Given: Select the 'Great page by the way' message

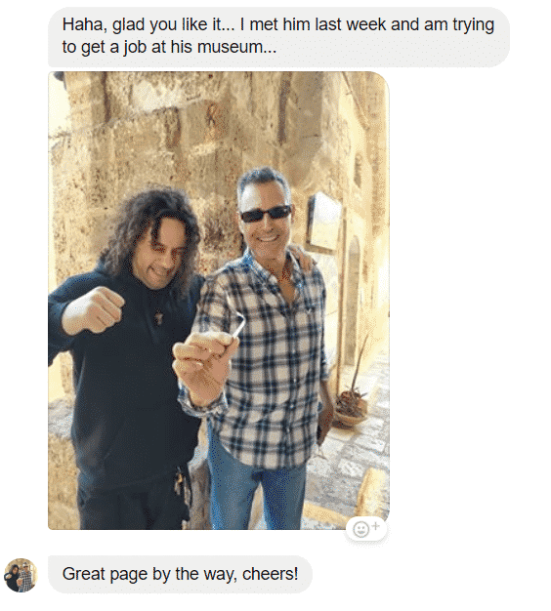Looking at the screenshot, I should [180, 574].
